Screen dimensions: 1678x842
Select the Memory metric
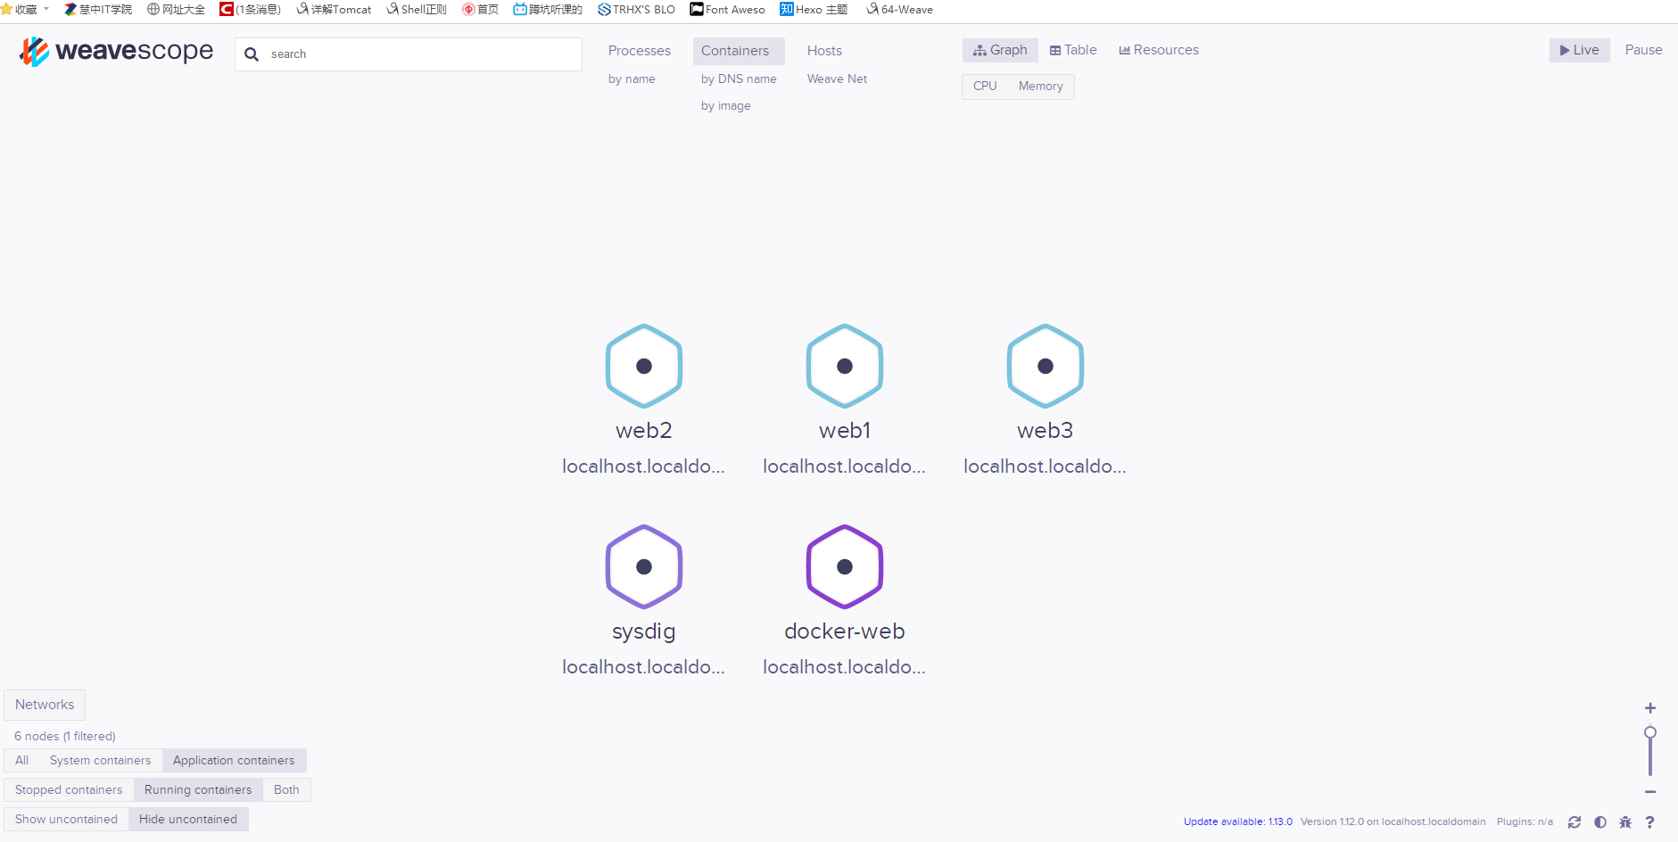tap(1041, 87)
